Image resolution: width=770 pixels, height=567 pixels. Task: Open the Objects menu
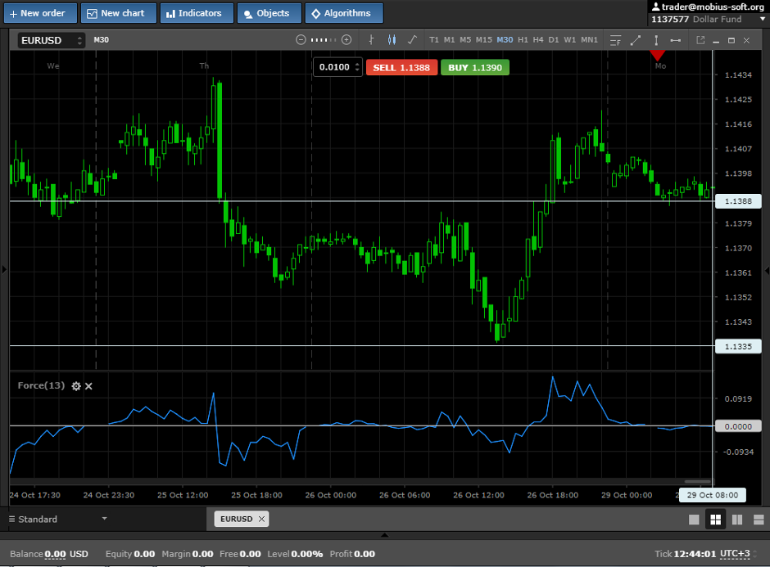269,13
